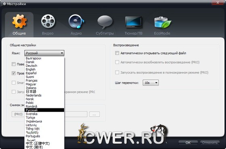Choose Deutsch from the language list
Image resolution: width=226 pixels, height=149 pixels.
click(x=44, y=66)
